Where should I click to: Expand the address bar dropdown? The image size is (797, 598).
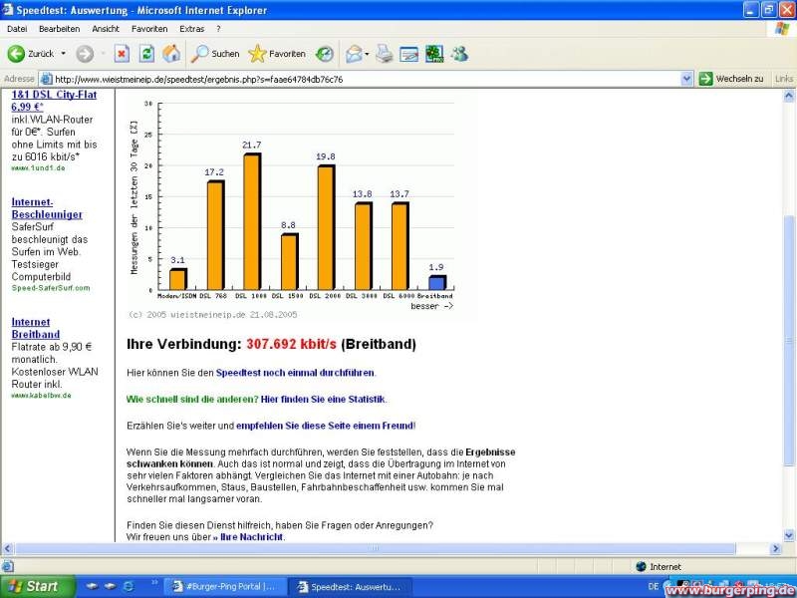tap(686, 79)
